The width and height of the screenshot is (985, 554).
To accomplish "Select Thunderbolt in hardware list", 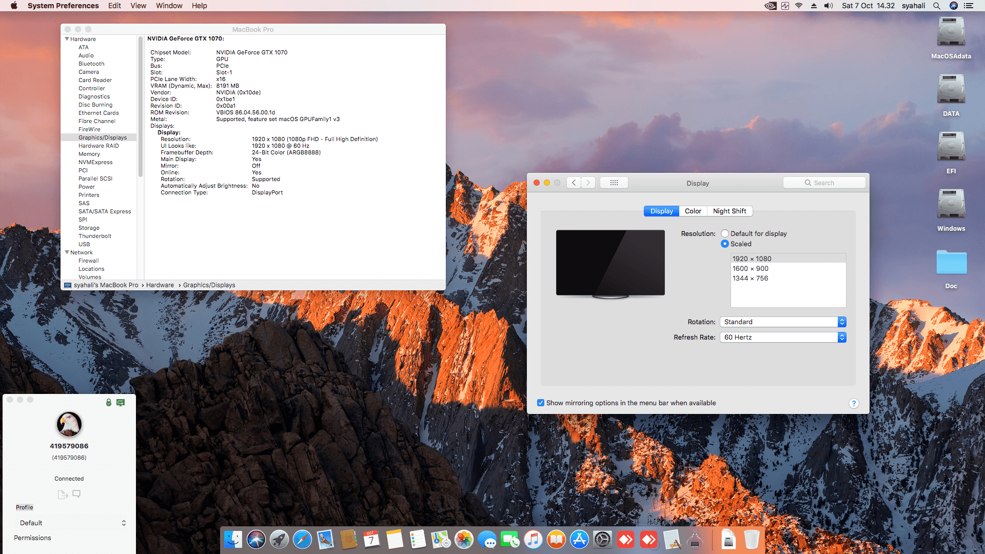I will point(94,236).
